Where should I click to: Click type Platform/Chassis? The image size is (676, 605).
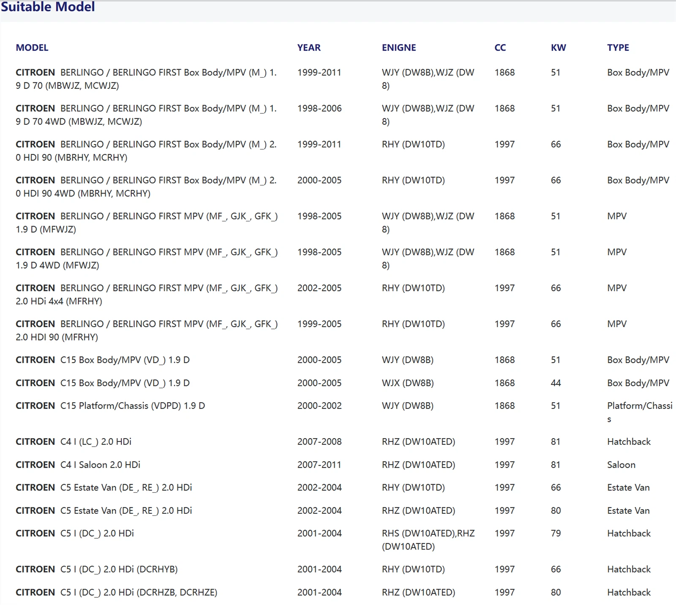[x=640, y=412]
